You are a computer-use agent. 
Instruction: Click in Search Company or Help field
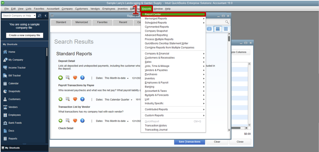18,15
